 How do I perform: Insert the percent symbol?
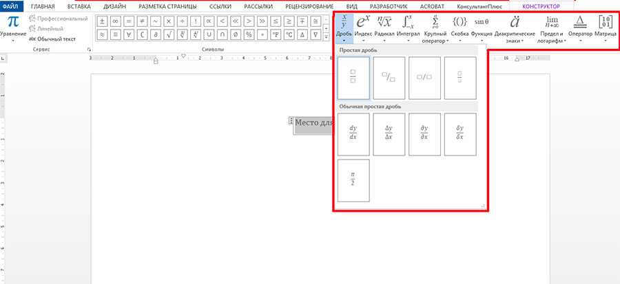[x=249, y=34]
